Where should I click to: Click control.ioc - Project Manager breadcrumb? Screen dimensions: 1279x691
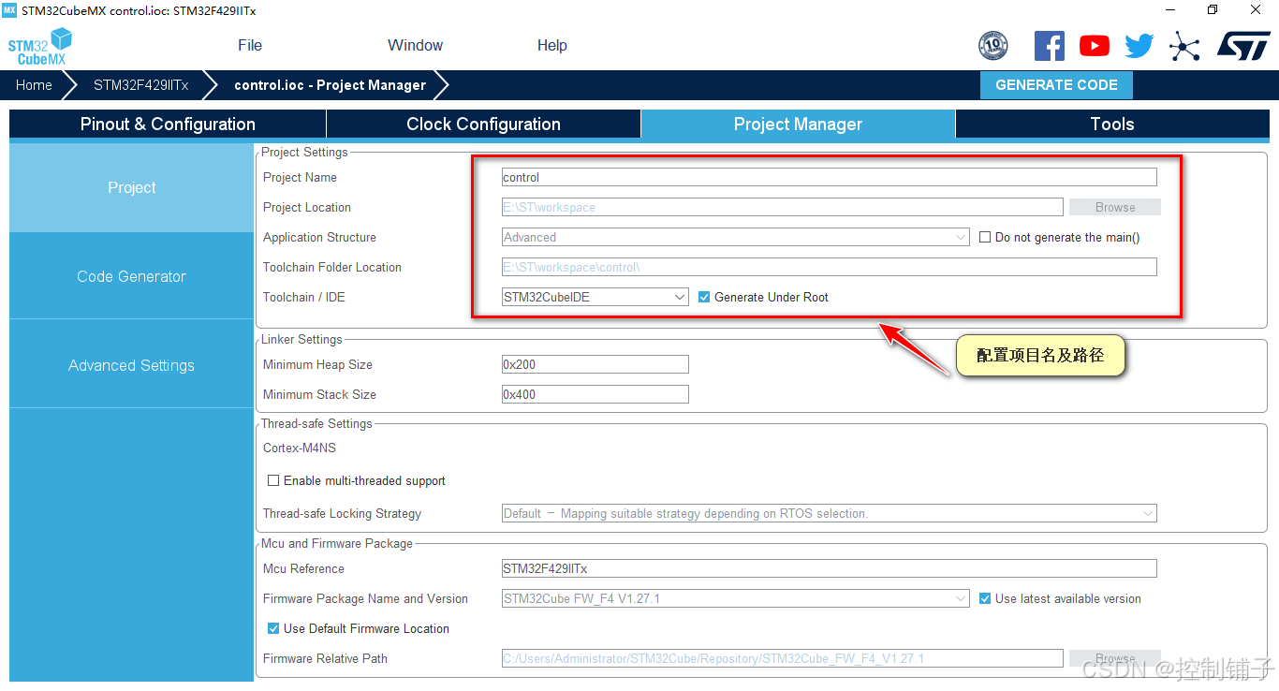330,85
